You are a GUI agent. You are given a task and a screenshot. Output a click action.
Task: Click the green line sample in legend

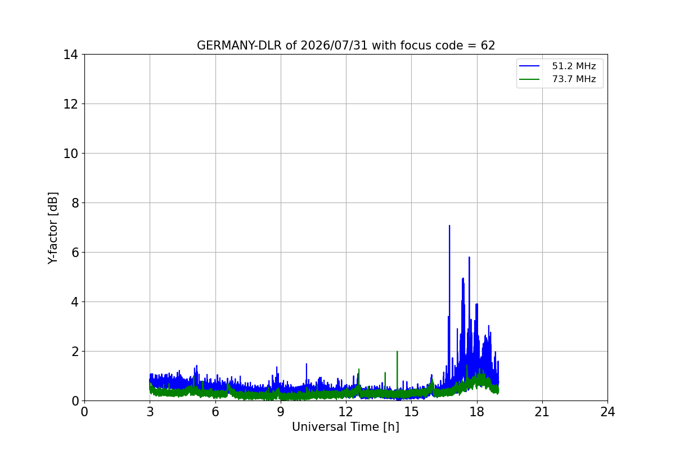click(x=530, y=79)
